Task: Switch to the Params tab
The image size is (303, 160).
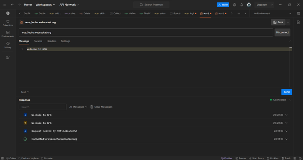Action: (38, 41)
